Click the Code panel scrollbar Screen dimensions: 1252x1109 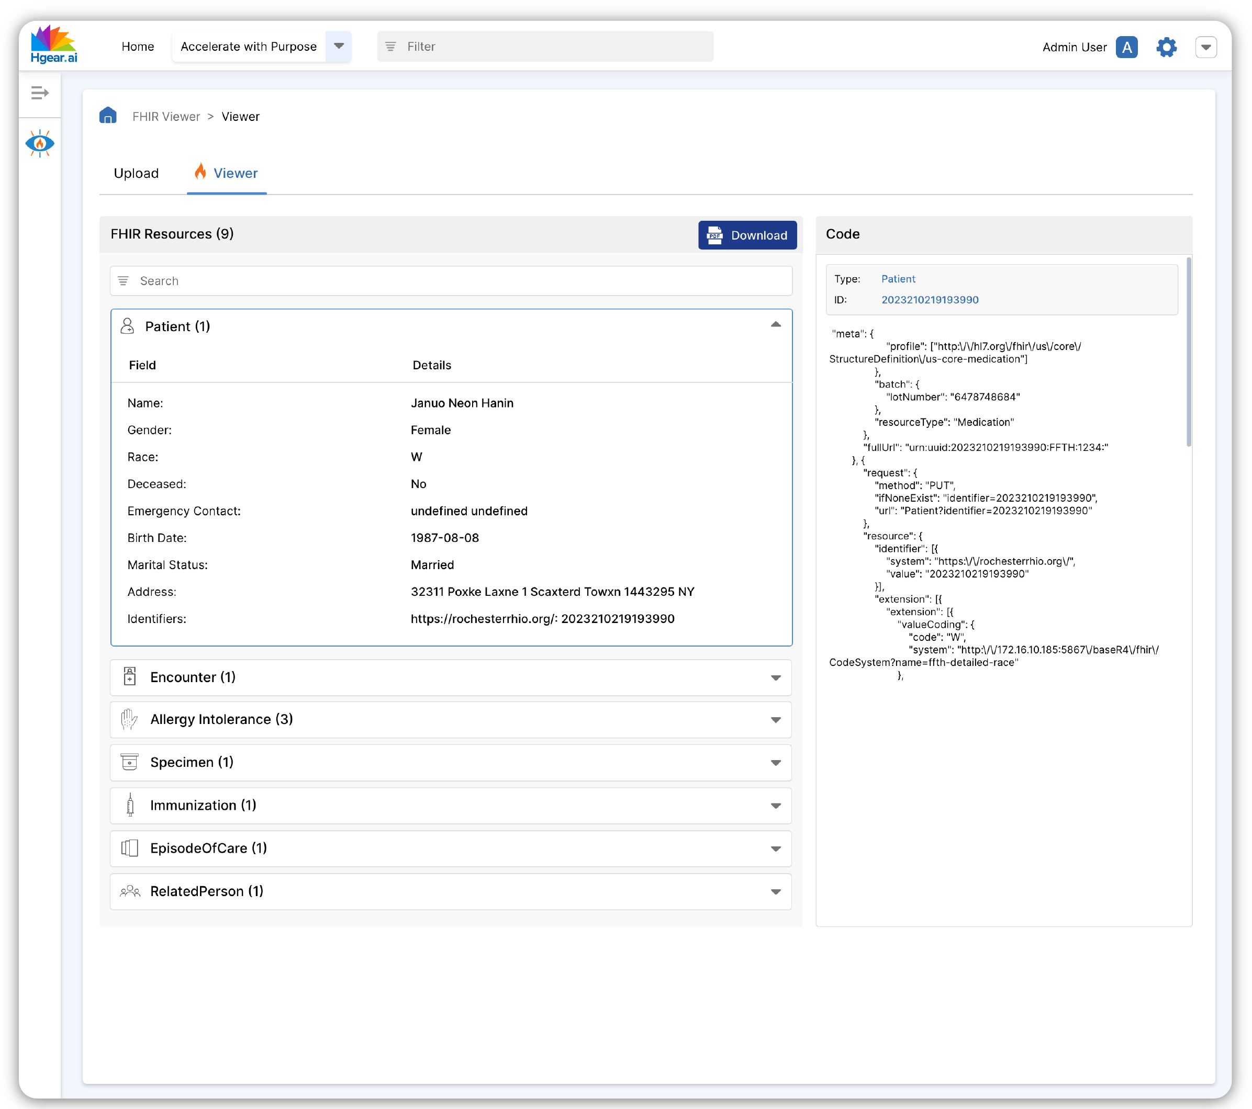coord(1188,355)
